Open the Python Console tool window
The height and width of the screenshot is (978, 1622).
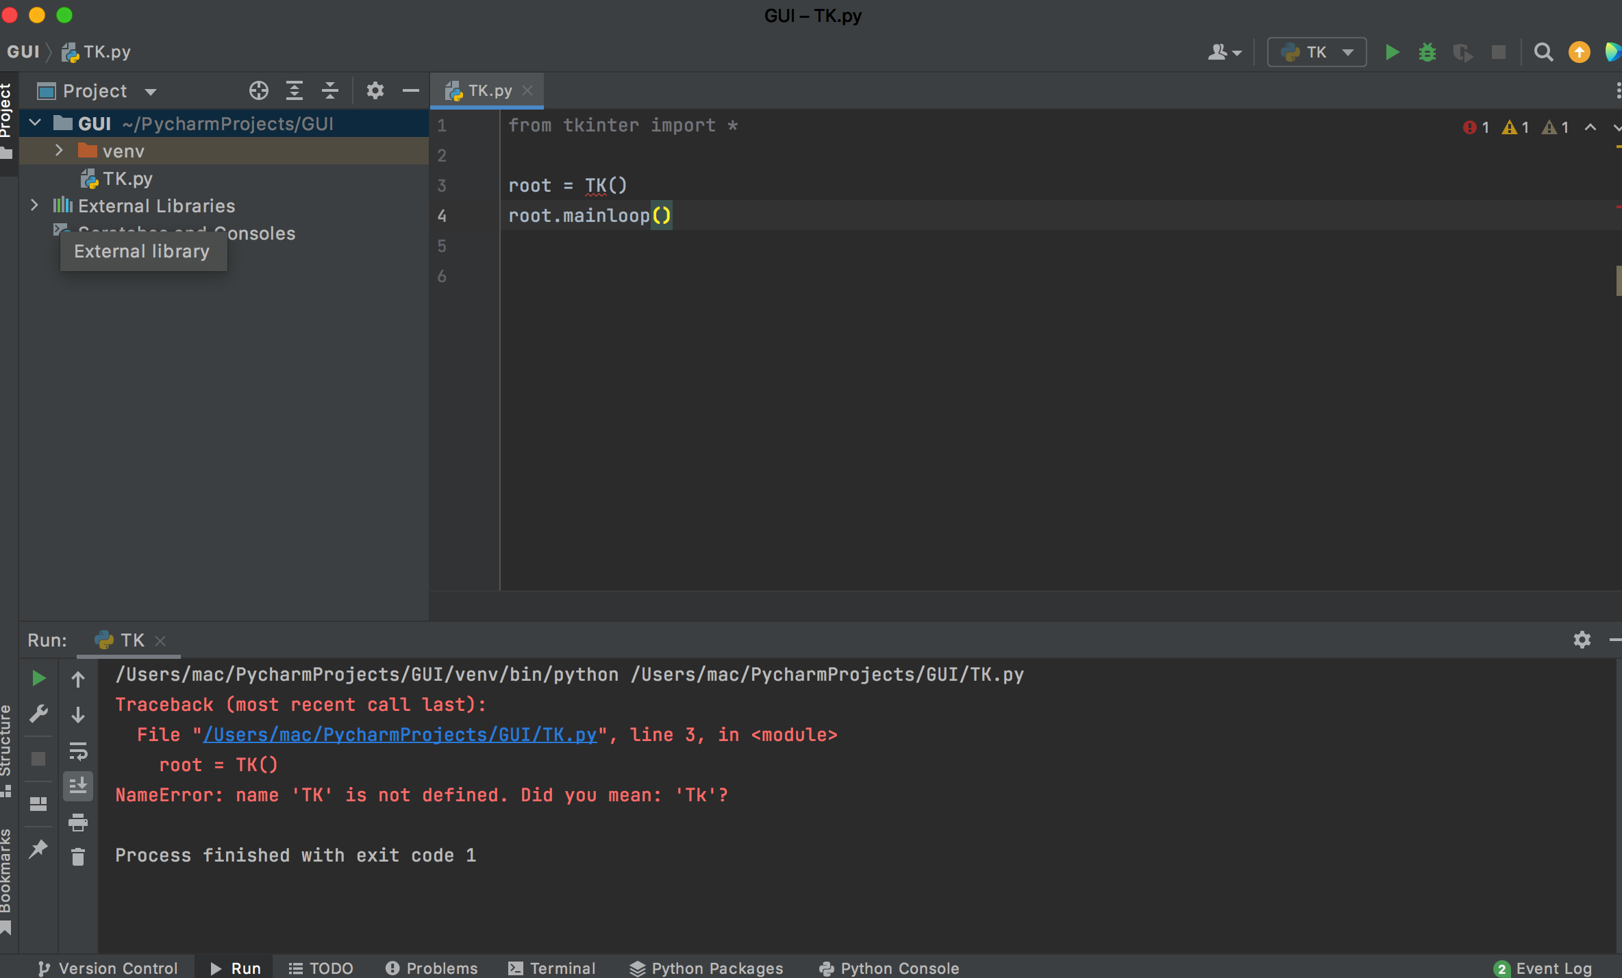click(889, 968)
